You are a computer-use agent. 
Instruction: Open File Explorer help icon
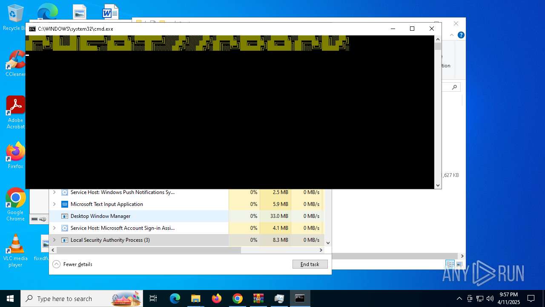pos(461,35)
